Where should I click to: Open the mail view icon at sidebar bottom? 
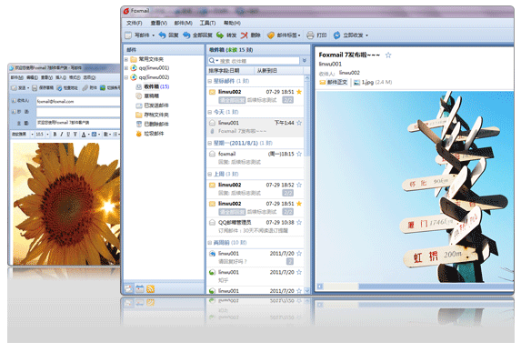[x=128, y=289]
